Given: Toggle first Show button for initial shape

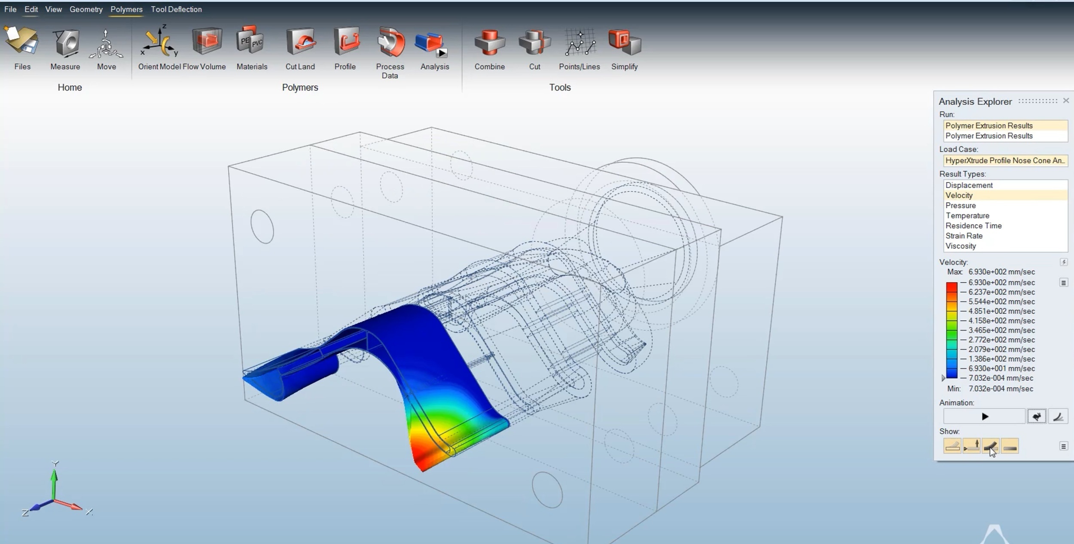Looking at the screenshot, I should (952, 447).
